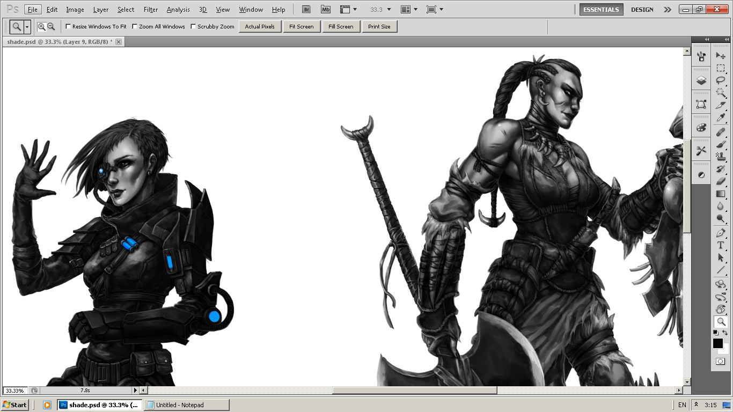Screen dimensions: 733x412
Task: Open the Zoom tool preset picker dropdown
Action: pos(27,26)
